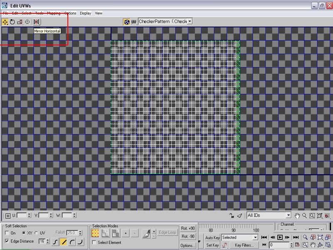
Task: Open the Select menu
Action: 27,13
